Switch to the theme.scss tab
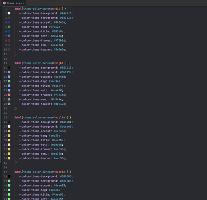Image resolution: width=207 pixels, height=200 pixels. pyautogui.click(x=14, y=3)
